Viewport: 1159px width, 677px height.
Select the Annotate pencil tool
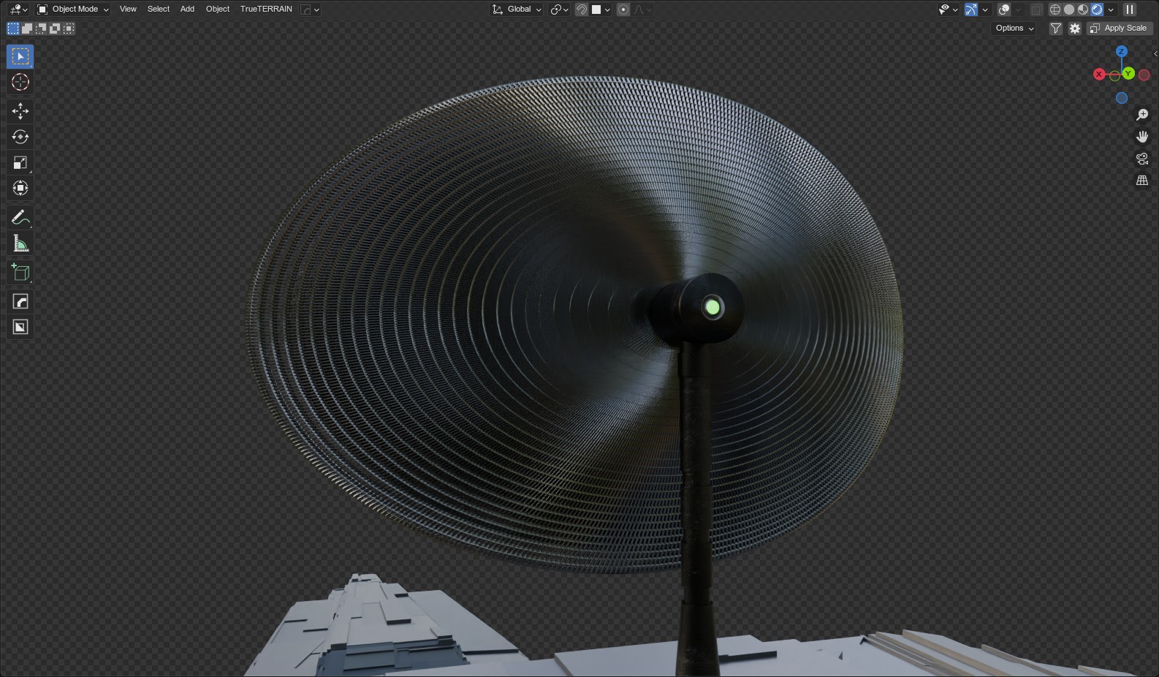pos(20,217)
